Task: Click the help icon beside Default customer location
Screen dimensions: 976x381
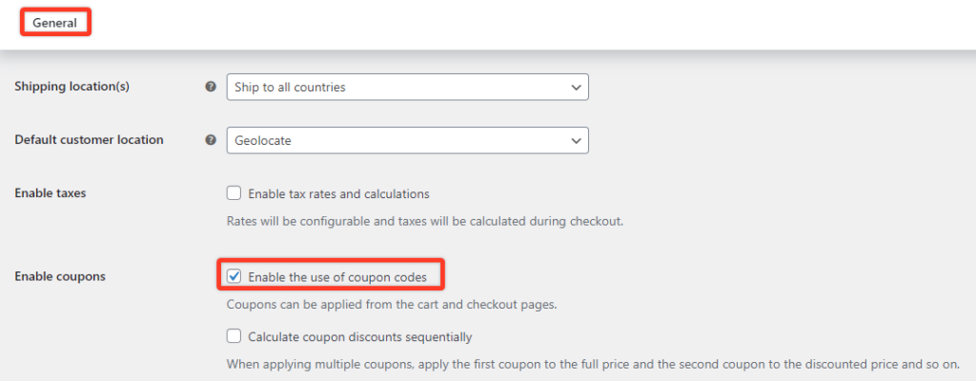Action: (x=211, y=140)
